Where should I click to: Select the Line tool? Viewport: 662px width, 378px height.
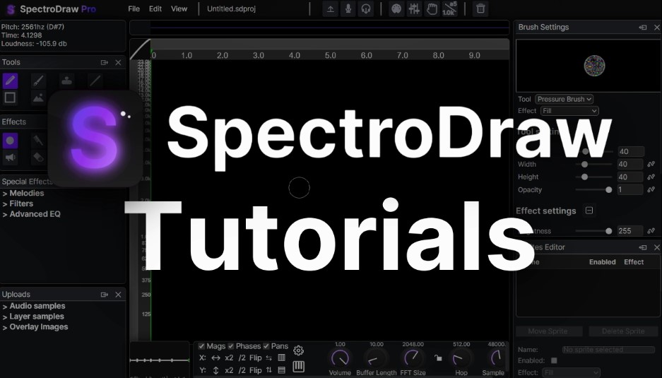[95, 81]
